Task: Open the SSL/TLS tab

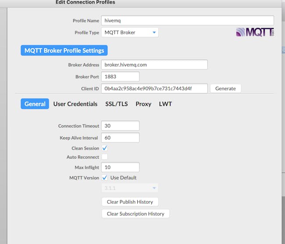Action: point(117,104)
